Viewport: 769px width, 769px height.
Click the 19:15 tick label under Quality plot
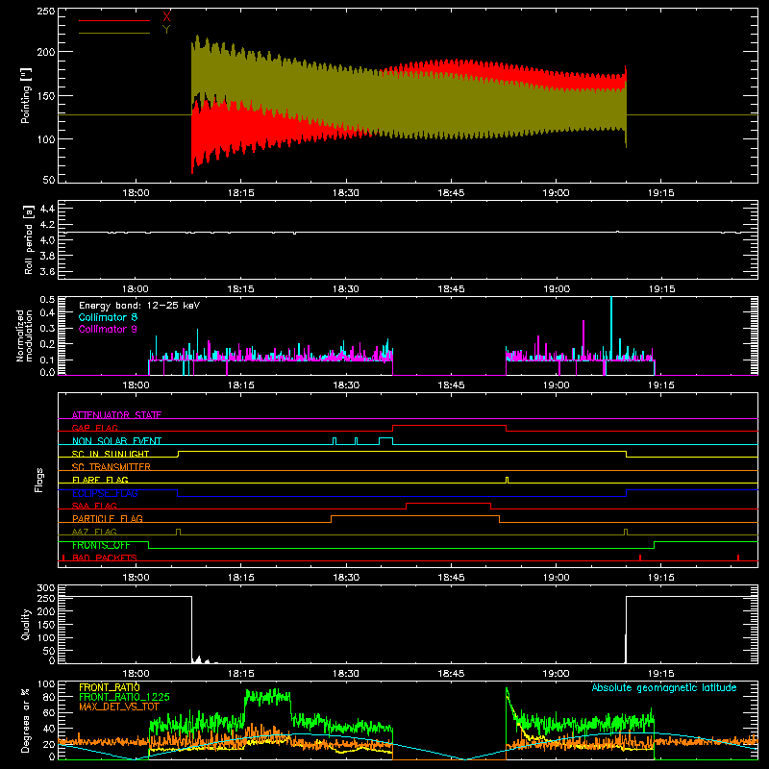click(x=660, y=674)
